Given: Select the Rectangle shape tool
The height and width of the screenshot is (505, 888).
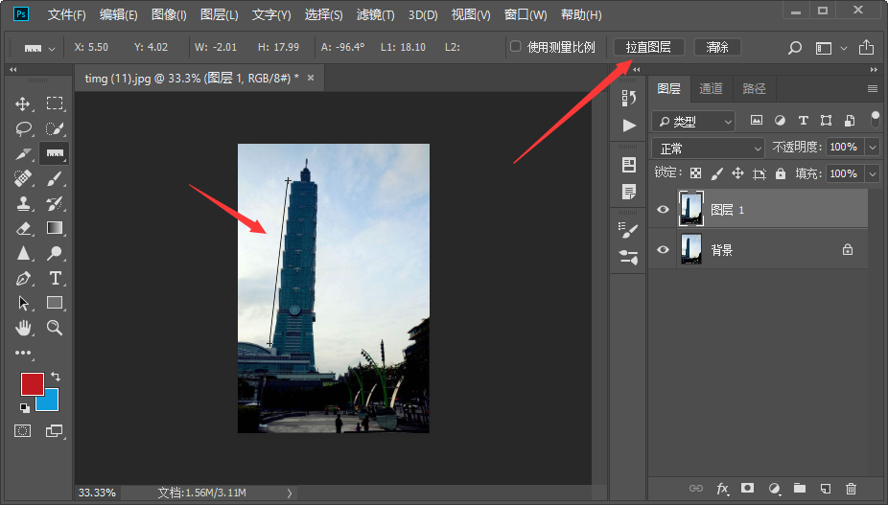Looking at the screenshot, I should [55, 302].
